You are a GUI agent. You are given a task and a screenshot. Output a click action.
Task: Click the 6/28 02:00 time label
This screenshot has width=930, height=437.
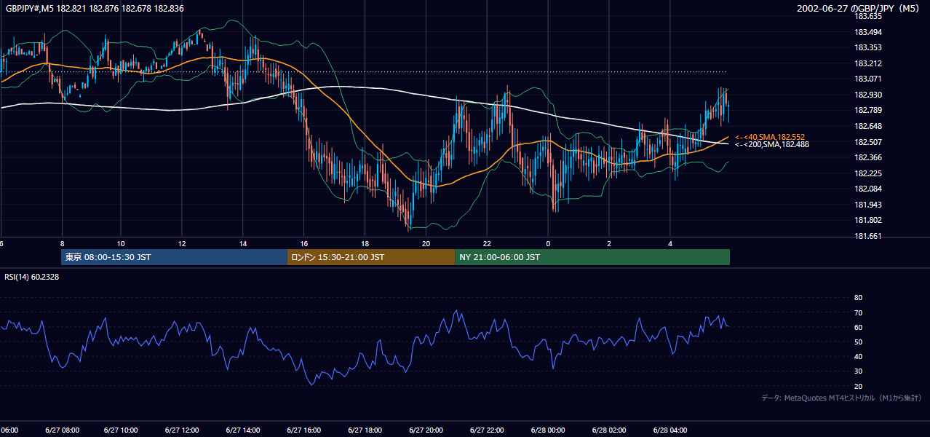pyautogui.click(x=609, y=430)
